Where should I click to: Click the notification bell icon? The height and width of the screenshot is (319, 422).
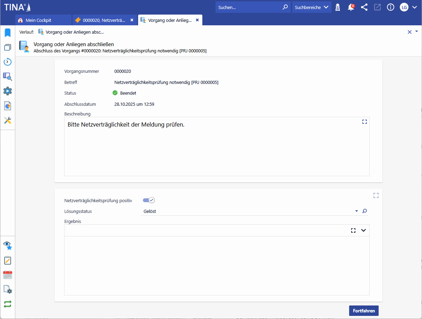[x=351, y=7]
